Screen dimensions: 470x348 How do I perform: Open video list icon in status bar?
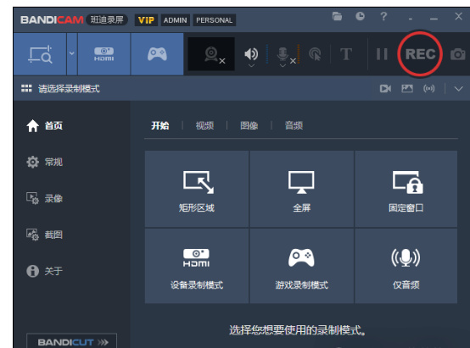click(385, 89)
